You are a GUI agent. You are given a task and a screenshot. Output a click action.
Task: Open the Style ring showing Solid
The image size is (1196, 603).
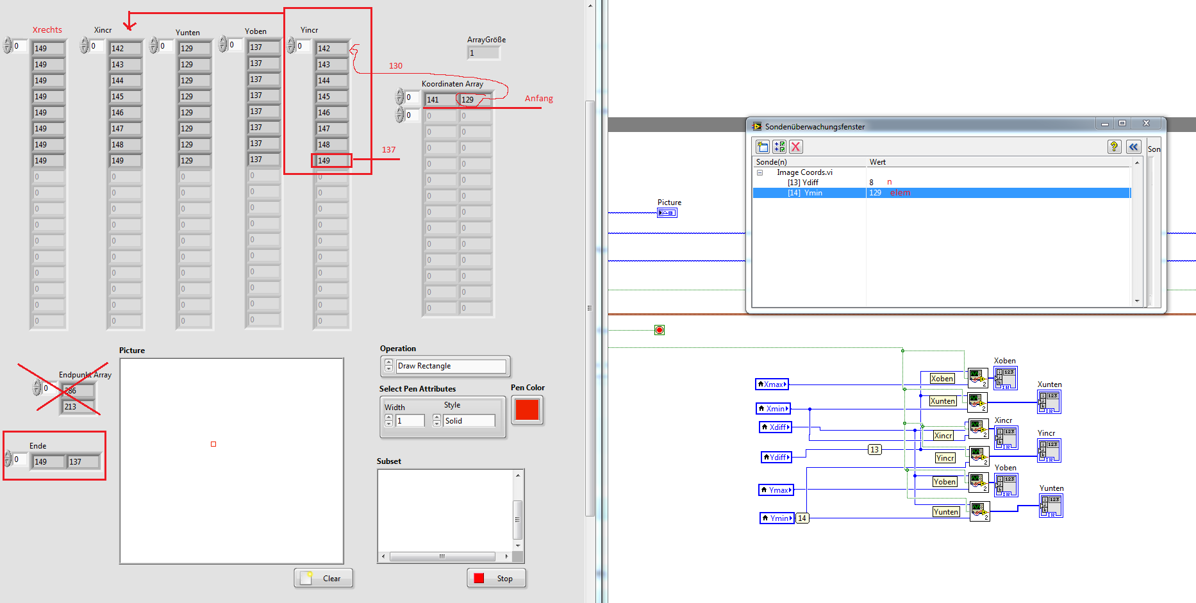pyautogui.click(x=469, y=420)
